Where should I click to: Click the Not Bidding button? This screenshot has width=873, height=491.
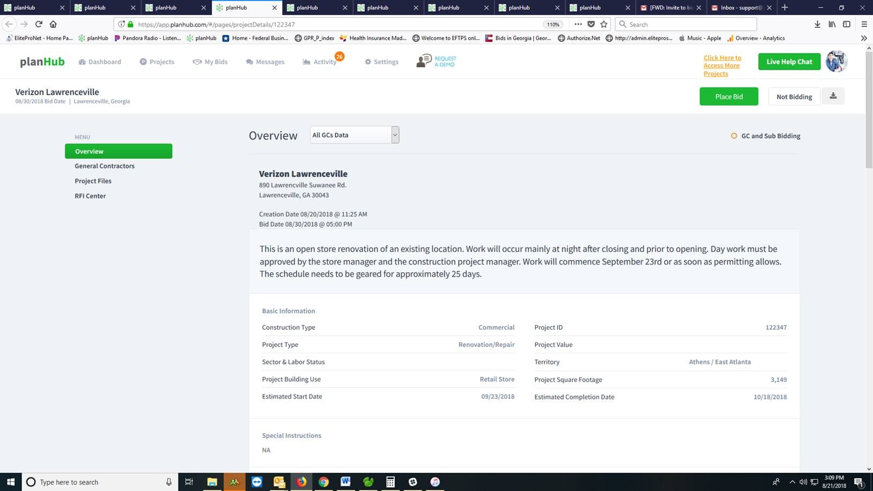[x=794, y=96]
